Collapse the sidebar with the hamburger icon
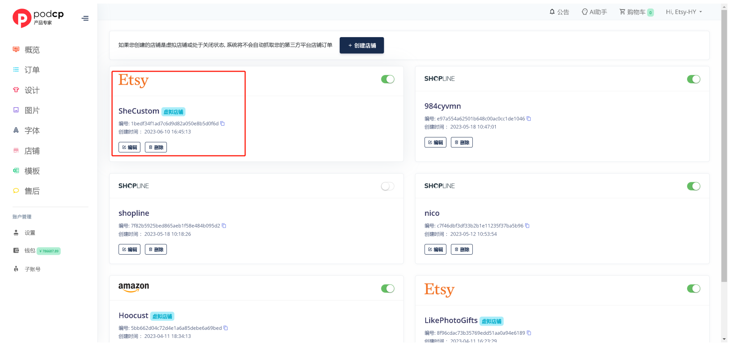 [x=85, y=19]
